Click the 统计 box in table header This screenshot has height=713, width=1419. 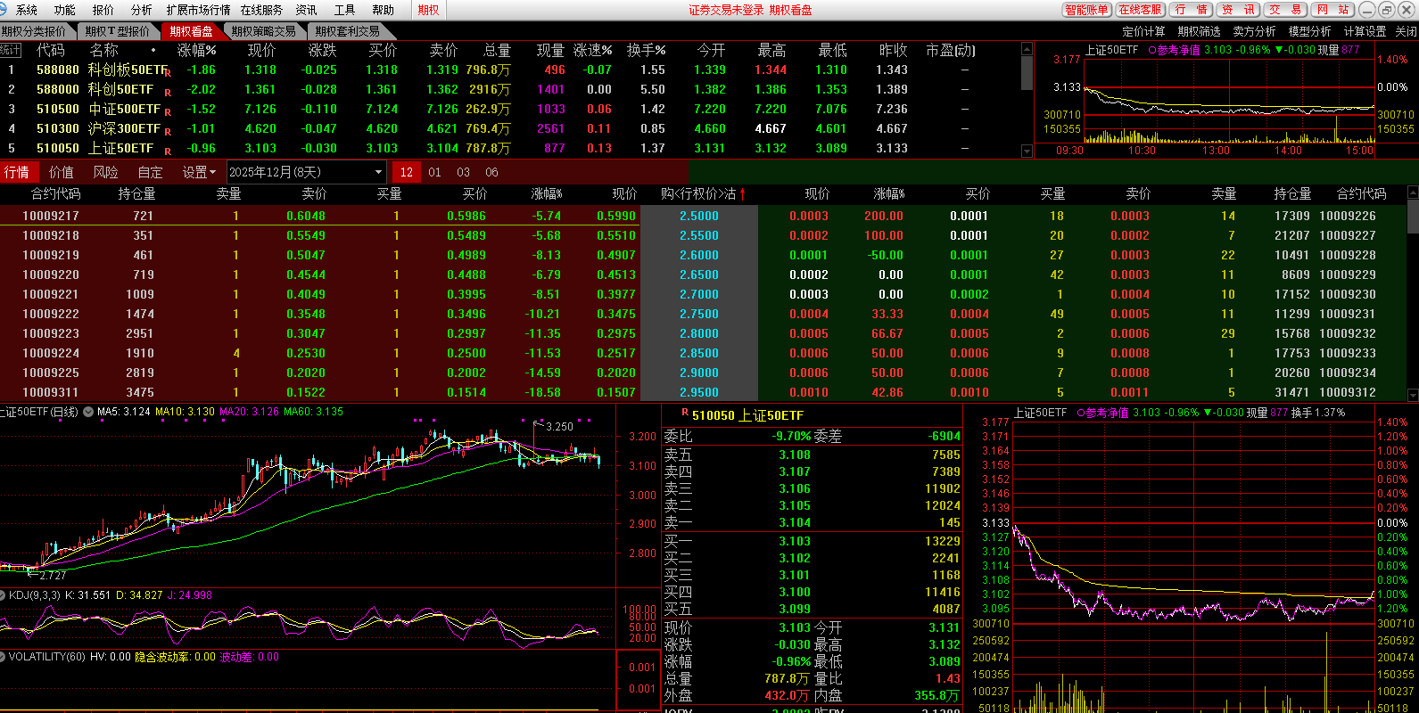pos(10,50)
